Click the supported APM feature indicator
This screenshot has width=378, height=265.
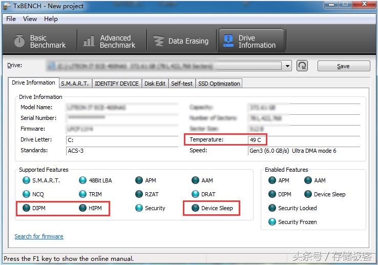(x=139, y=180)
